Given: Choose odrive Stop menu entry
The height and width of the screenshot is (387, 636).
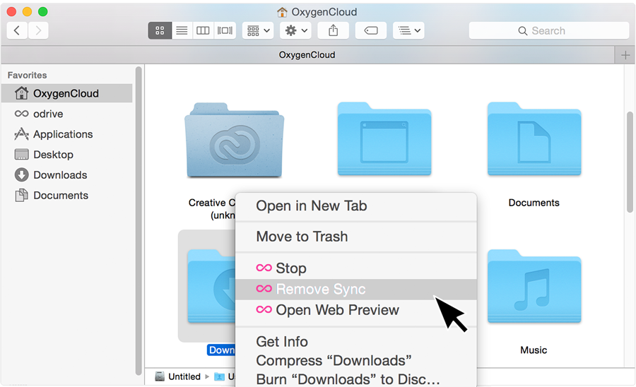Looking at the screenshot, I should click(x=355, y=268).
